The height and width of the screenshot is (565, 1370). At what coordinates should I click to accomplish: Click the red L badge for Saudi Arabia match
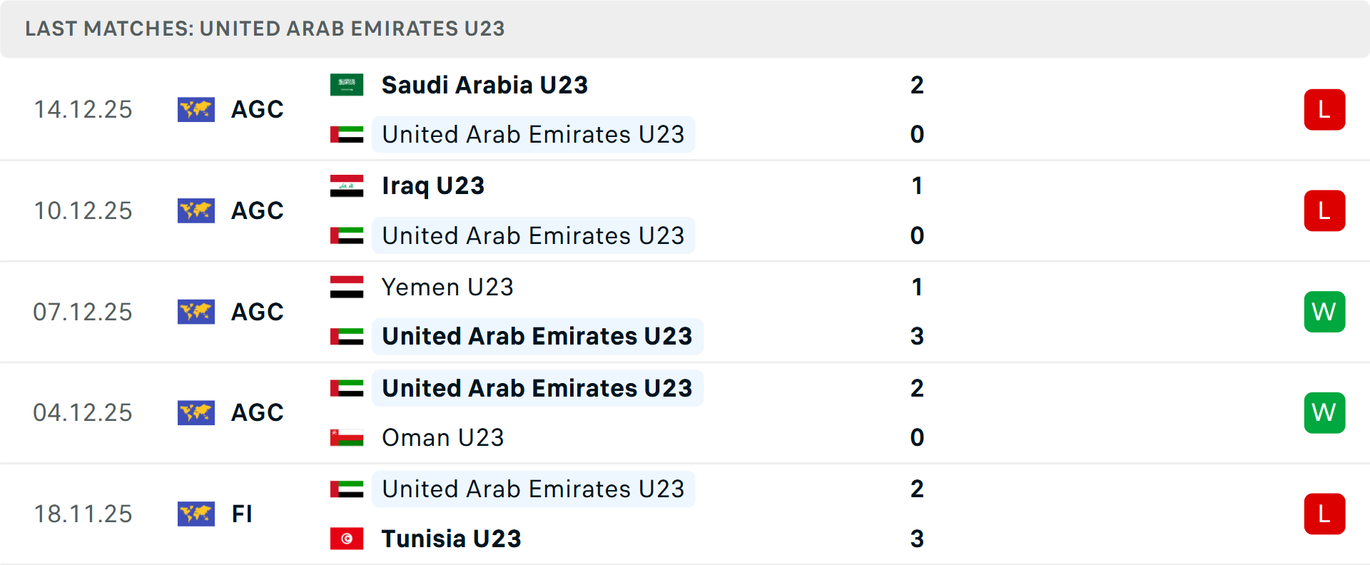pos(1324,110)
